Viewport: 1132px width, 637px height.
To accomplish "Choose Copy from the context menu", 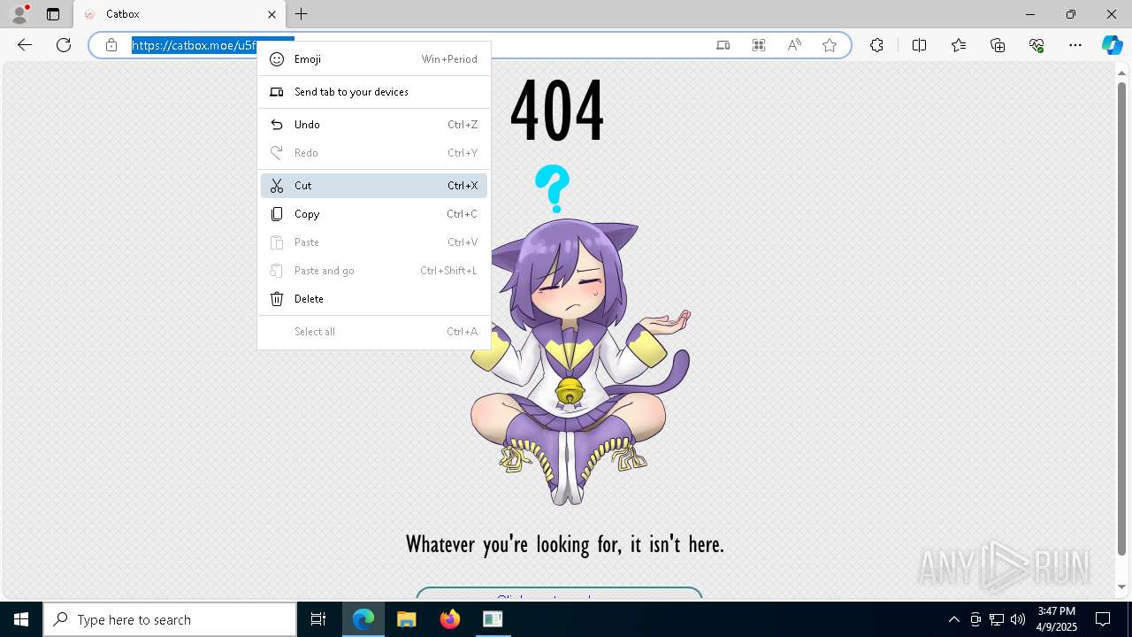I will tap(374, 214).
